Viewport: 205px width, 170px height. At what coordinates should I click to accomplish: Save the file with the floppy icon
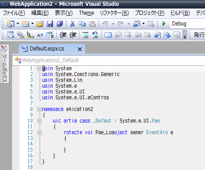50,24
